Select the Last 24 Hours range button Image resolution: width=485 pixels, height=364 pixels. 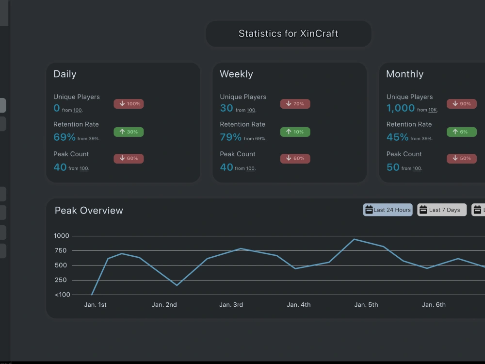388,210
